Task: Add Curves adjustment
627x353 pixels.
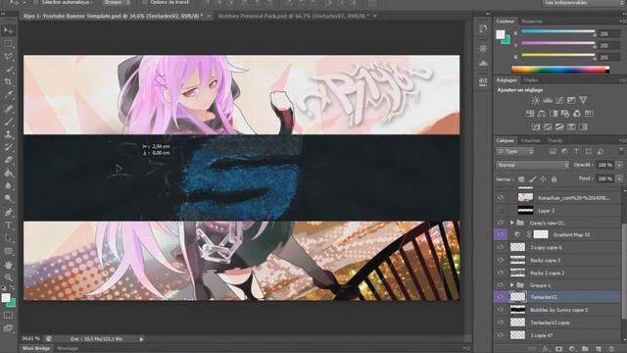Action: (559, 100)
